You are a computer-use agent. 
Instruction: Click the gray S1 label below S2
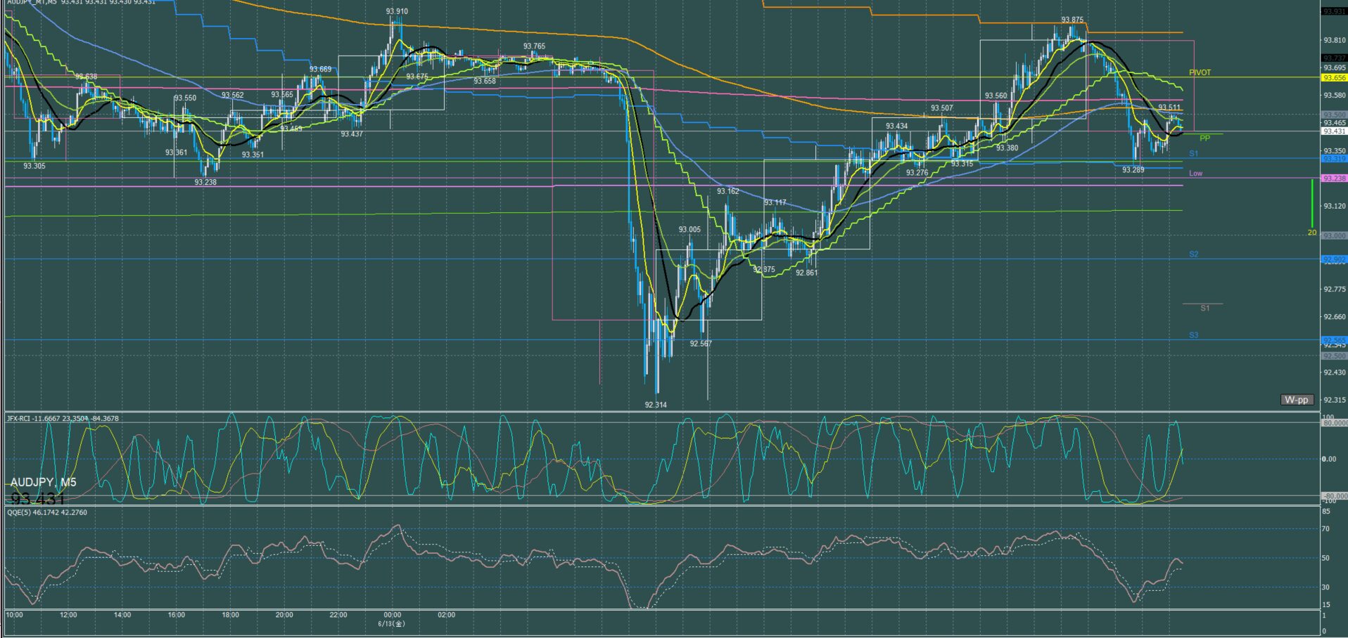[1204, 308]
